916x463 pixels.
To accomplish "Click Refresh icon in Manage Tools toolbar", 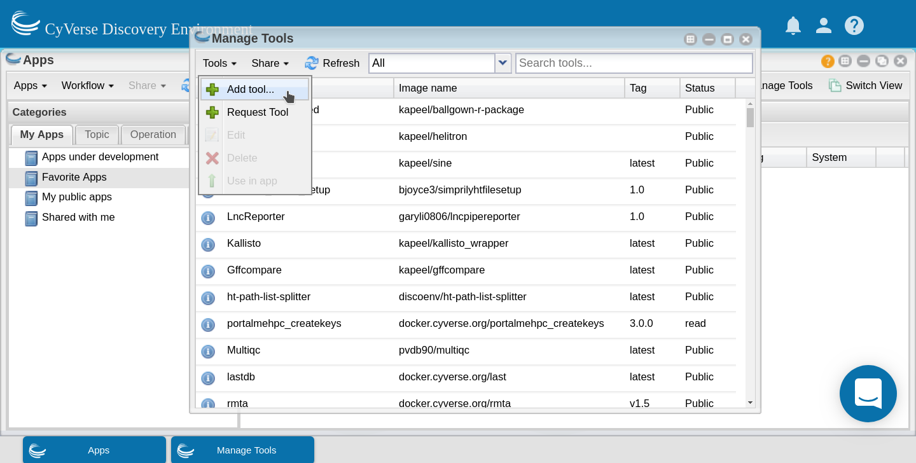I will 312,63.
